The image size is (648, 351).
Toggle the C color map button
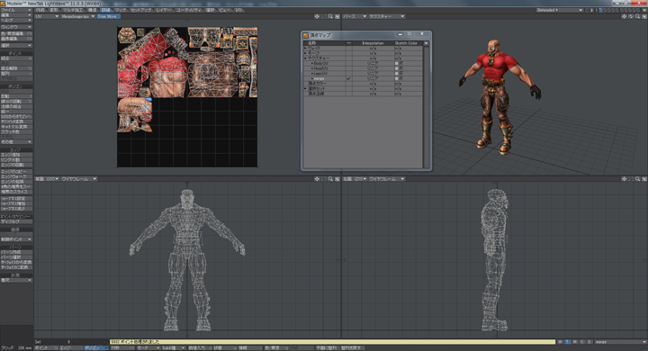582,342
